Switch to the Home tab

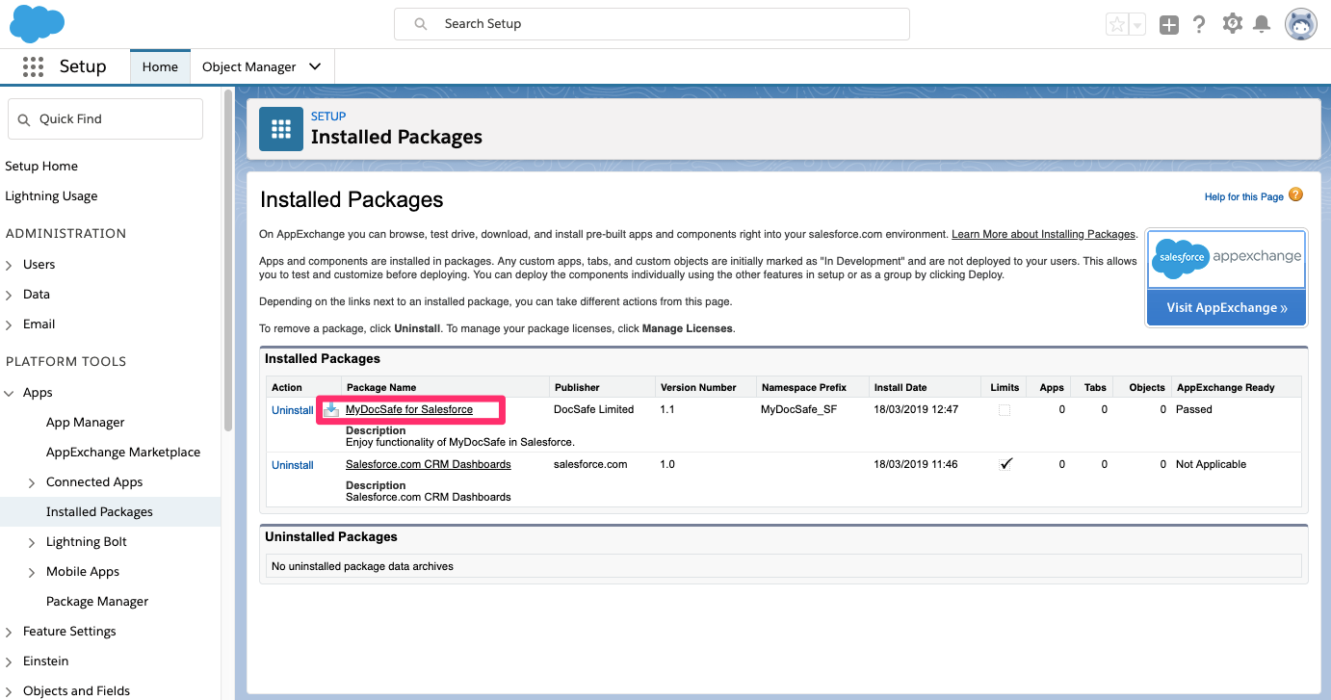160,66
